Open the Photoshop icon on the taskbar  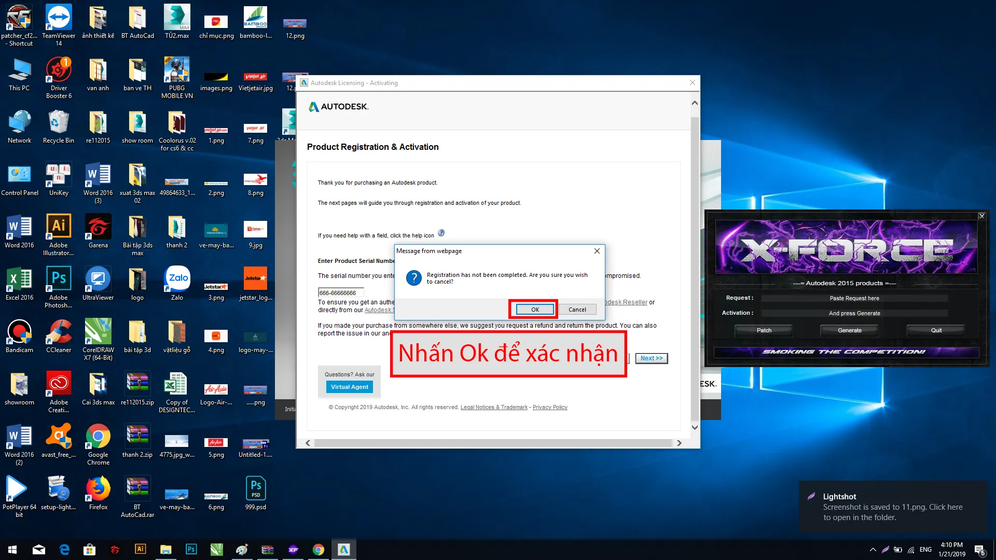[x=191, y=550]
